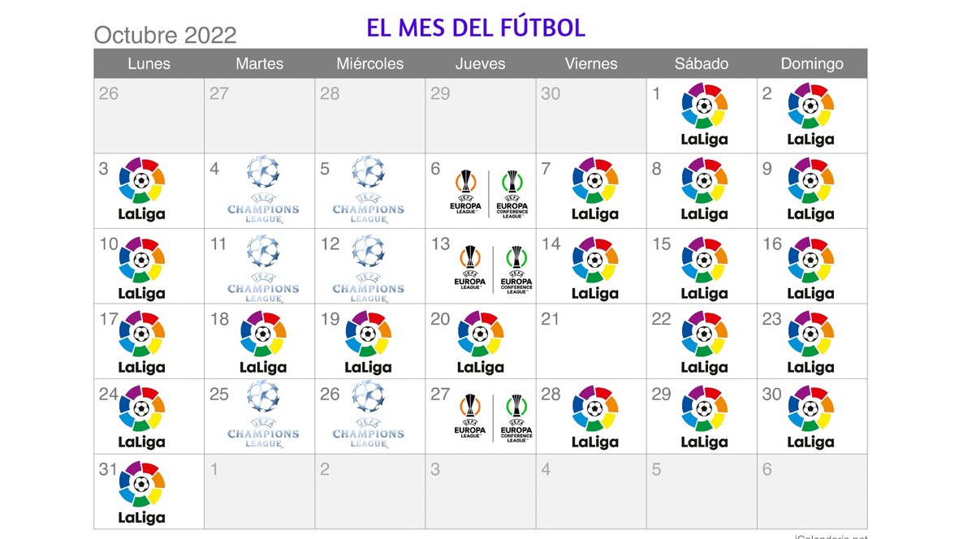
Task: Click the LaLiga logo on October 1
Action: click(x=704, y=114)
